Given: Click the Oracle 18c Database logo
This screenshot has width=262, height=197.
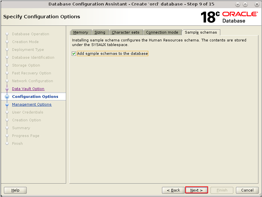Looking at the screenshot, I should 229,17.
